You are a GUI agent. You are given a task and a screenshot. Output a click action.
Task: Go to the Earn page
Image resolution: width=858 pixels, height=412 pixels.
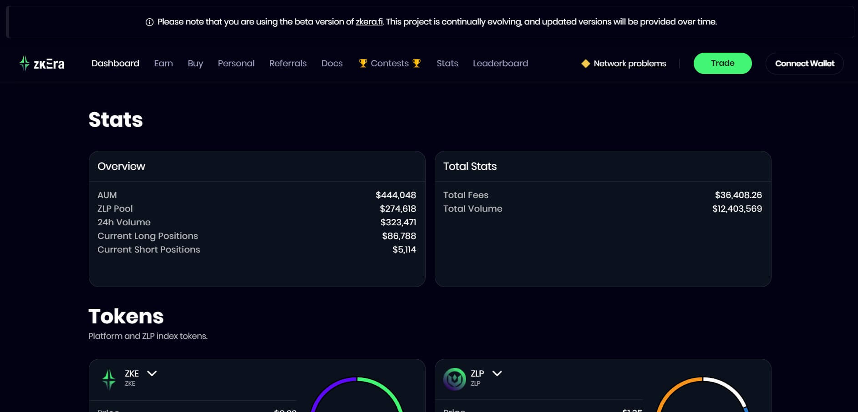click(163, 63)
